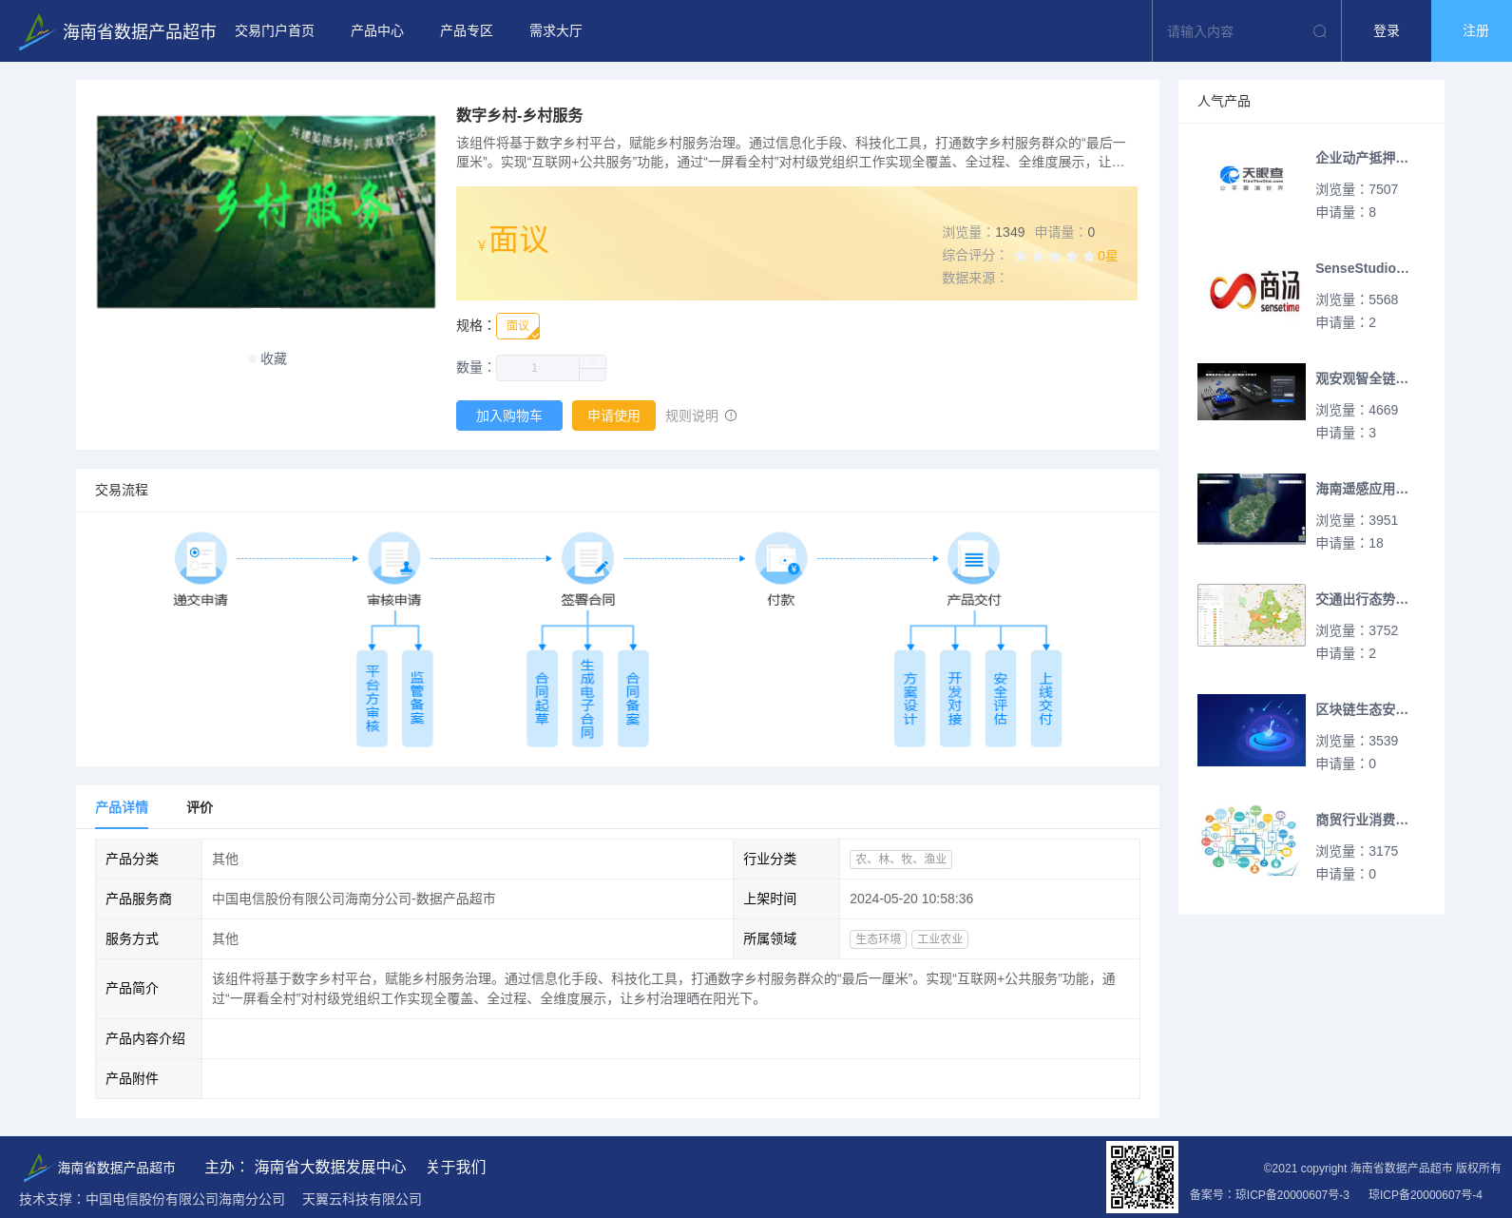This screenshot has height=1218, width=1512.
Task: Open the SenseStudio 商汤 product thumbnail
Action: (x=1252, y=289)
